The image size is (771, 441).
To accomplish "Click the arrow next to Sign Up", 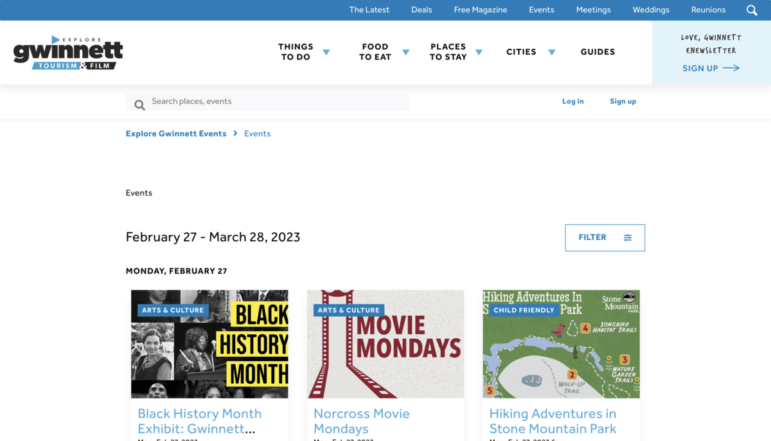I will tap(731, 68).
